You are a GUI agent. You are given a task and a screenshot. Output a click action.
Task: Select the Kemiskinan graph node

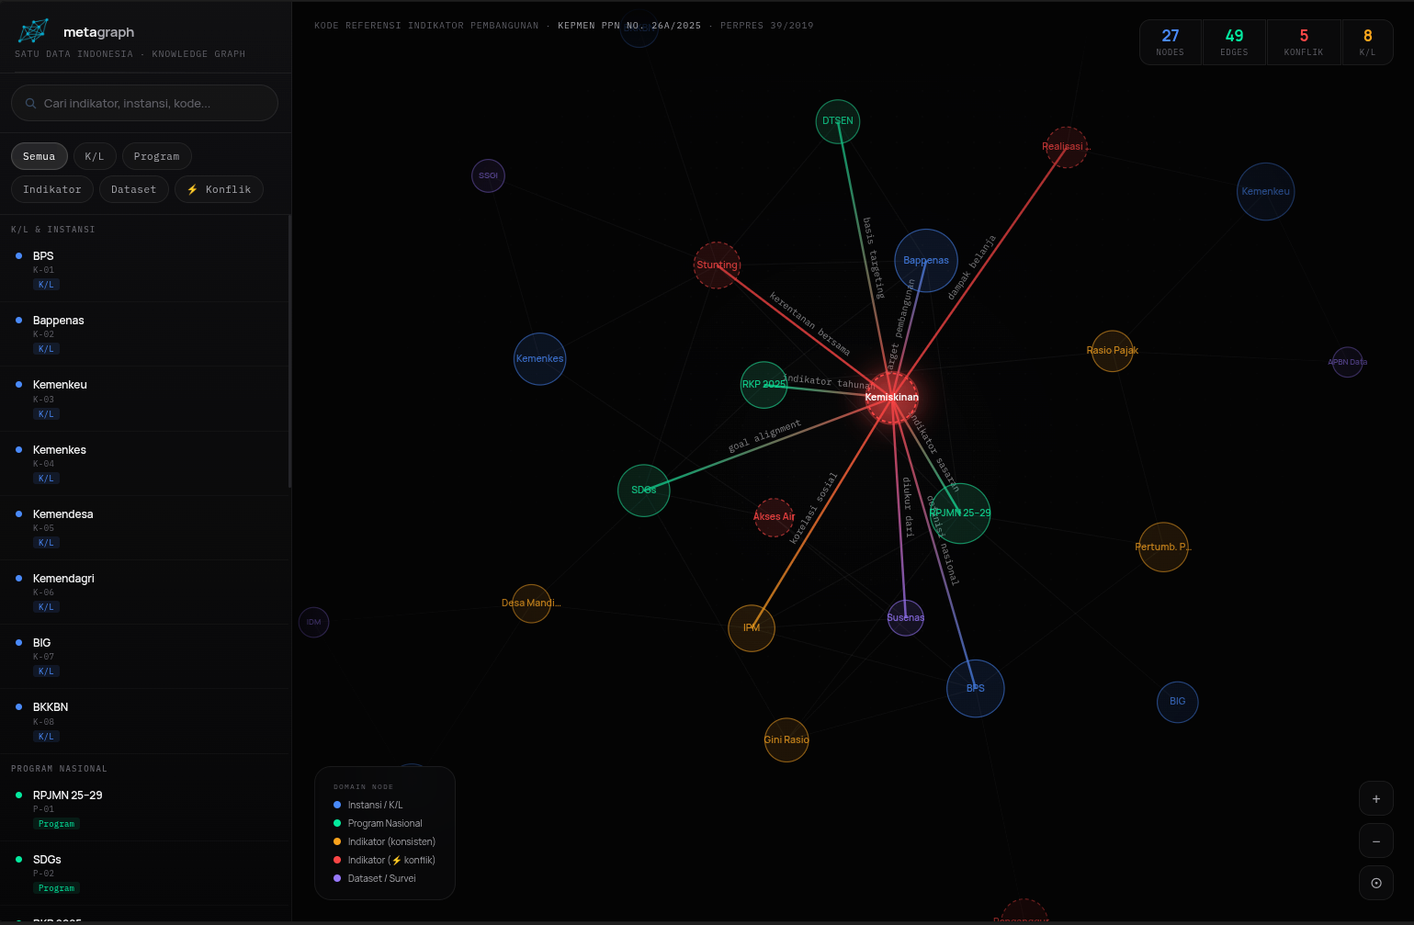tap(892, 398)
